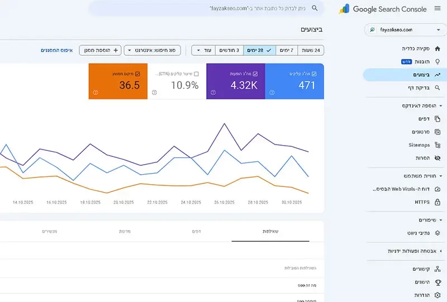Open the fayzakseo.com property dropdown
This screenshot has width=447, height=302.
[402, 30]
